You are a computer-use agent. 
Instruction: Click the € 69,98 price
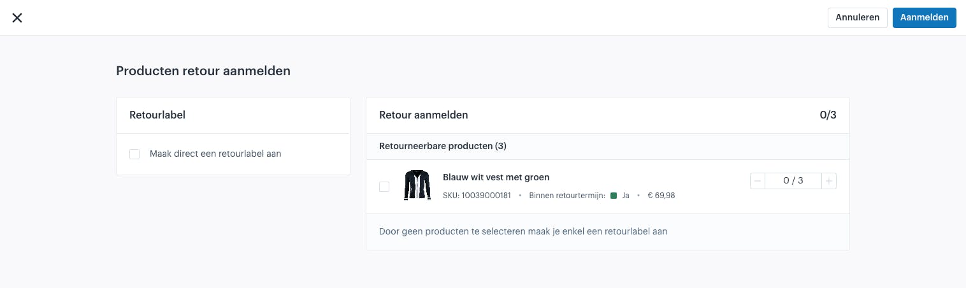point(661,196)
